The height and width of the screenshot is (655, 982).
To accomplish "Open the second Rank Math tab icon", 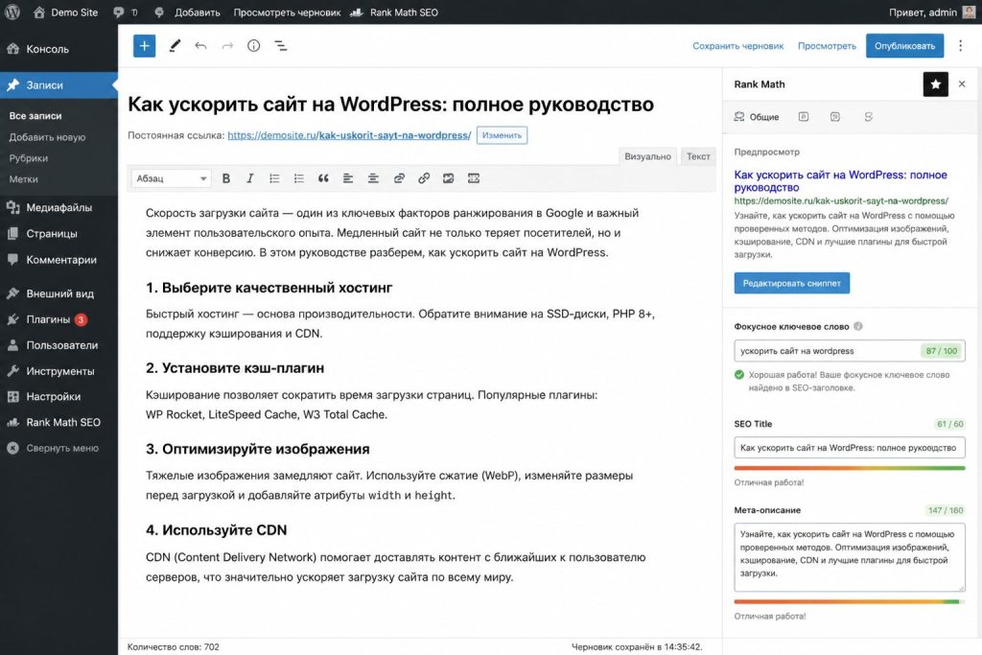I will click(804, 116).
